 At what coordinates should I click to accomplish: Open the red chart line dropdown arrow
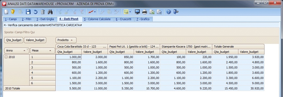[95, 12]
